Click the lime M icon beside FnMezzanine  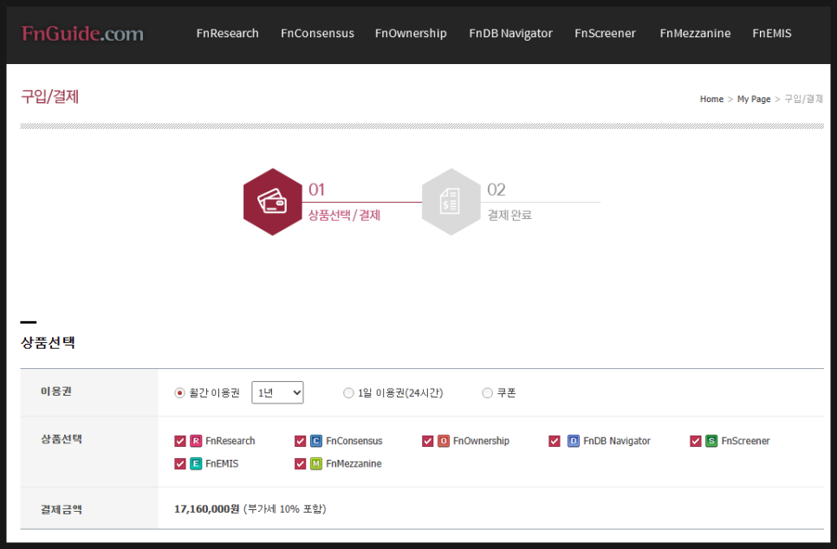(x=316, y=463)
